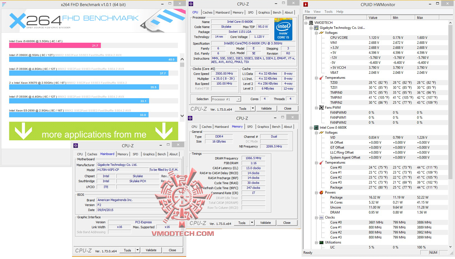The width and height of the screenshot is (455, 259).
Task: Open the Help menu in HWMonitor
Action: (340, 12)
